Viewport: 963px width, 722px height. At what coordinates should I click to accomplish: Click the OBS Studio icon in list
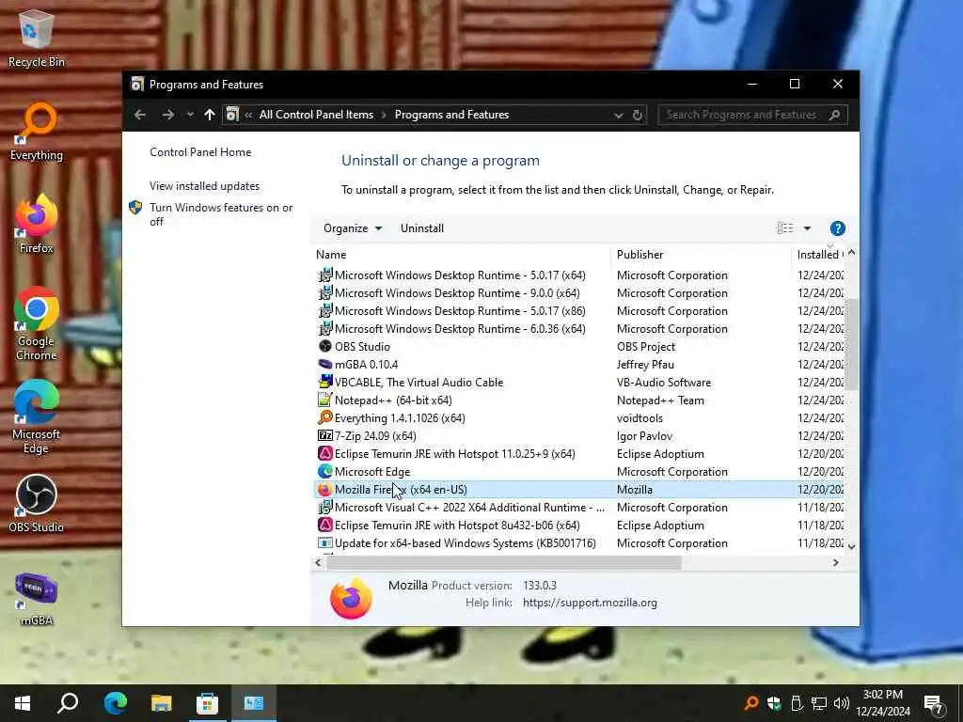tap(325, 346)
